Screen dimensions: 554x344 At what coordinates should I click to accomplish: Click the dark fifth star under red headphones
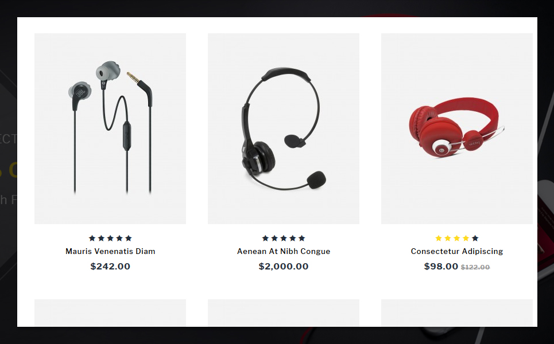click(x=475, y=238)
